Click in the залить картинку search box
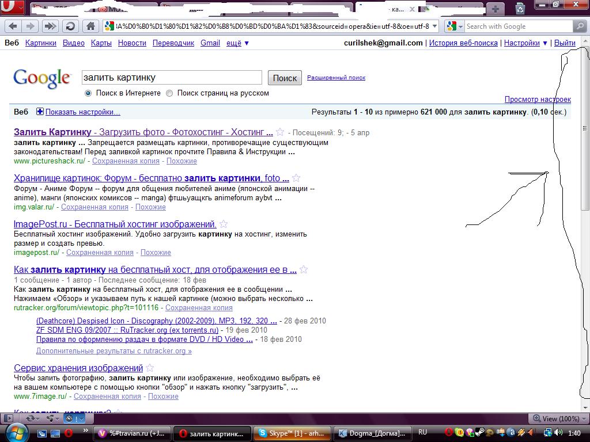Image resolution: width=590 pixels, height=442 pixels. [172, 78]
